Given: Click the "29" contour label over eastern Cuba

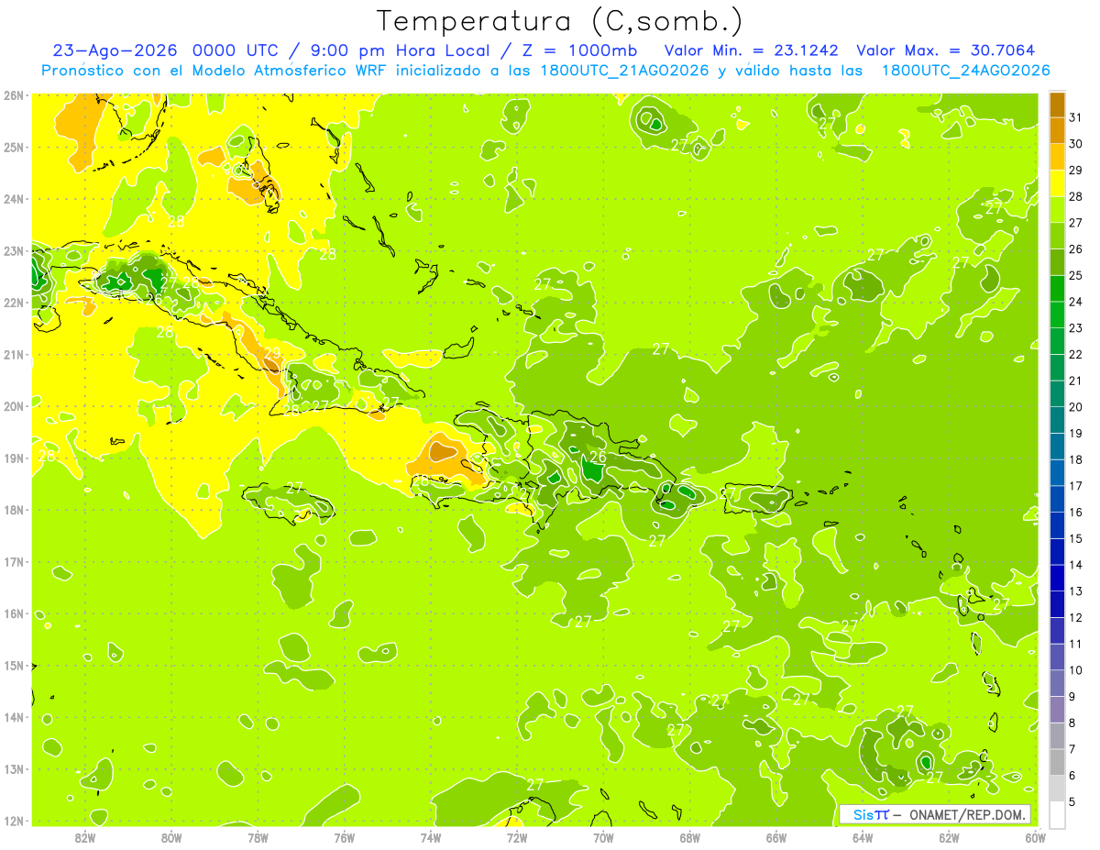Looking at the screenshot, I should (272, 353).
